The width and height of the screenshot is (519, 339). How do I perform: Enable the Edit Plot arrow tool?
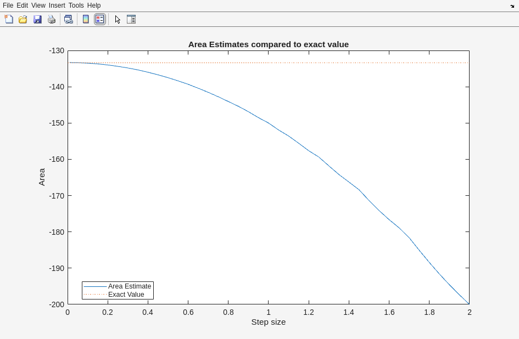tap(118, 19)
